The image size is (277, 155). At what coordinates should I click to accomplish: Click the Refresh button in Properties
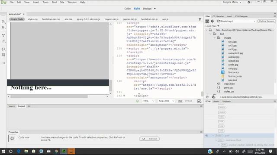click(x=149, y=139)
